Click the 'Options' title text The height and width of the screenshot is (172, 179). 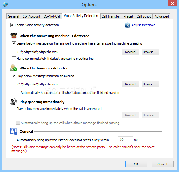[89, 5]
